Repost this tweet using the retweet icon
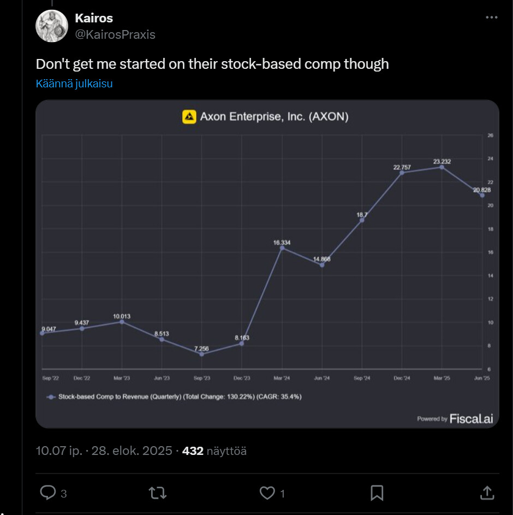The image size is (513, 515). [x=158, y=493]
